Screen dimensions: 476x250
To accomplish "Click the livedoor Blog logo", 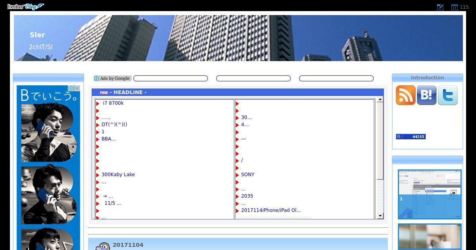I will point(25,6).
